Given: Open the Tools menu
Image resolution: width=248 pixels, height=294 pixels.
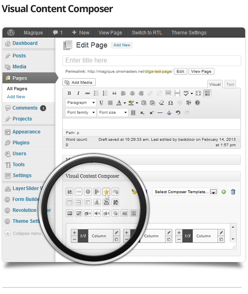Looking at the screenshot, I should coord(29,165).
